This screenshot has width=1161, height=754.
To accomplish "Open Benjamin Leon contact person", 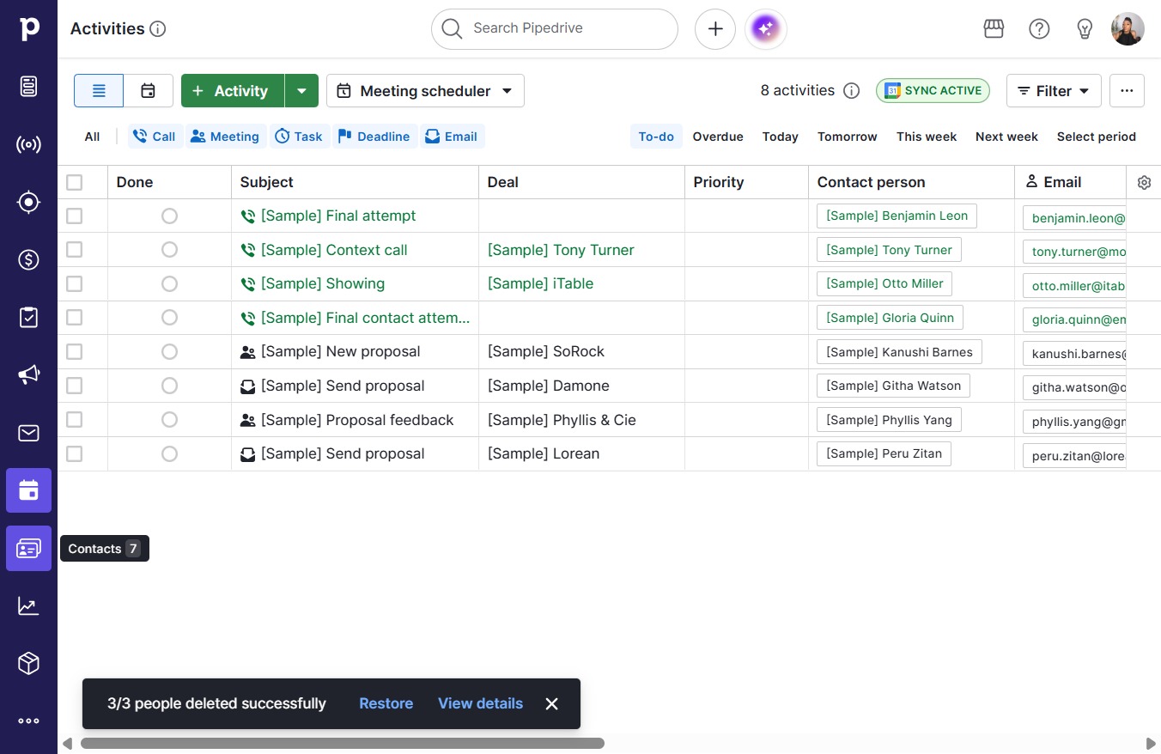I will [897, 216].
